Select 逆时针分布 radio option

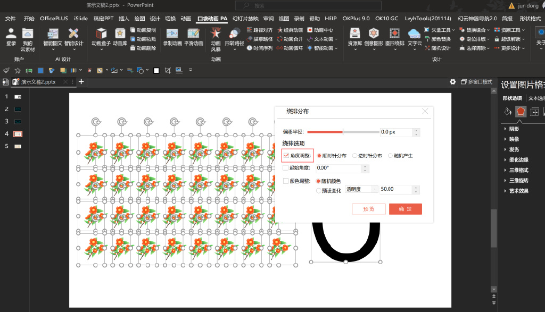(x=354, y=156)
